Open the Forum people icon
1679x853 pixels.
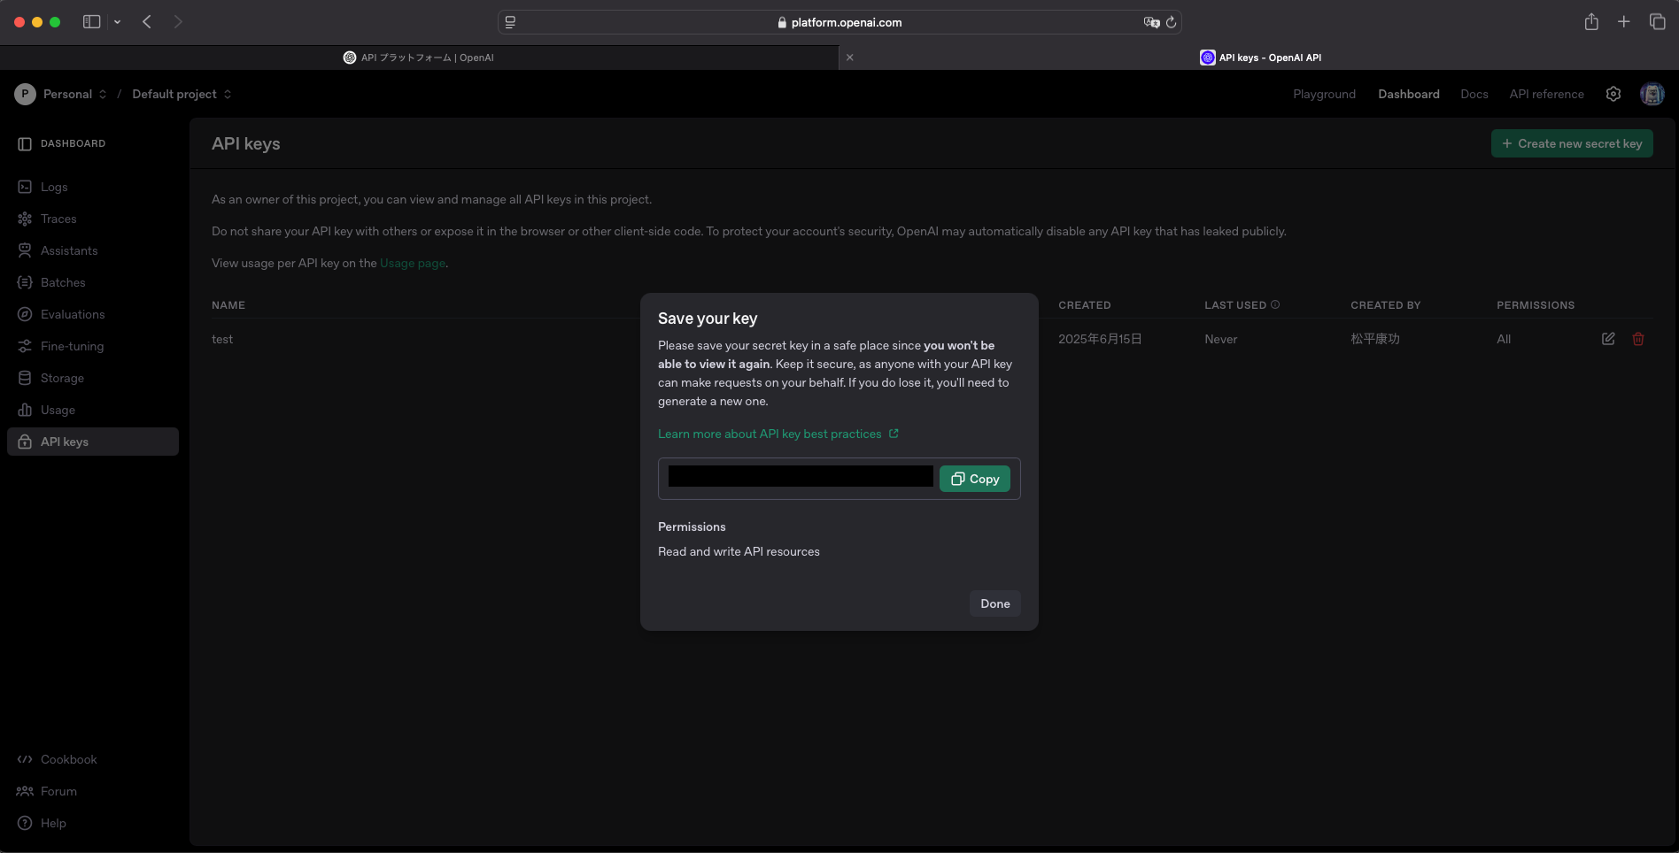click(25, 791)
